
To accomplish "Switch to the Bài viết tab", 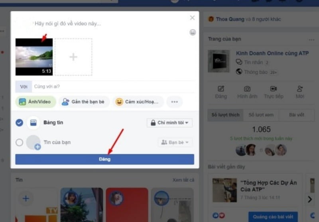I will tap(297, 115).
